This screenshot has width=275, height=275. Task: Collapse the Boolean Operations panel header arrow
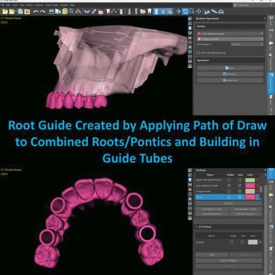point(265,19)
